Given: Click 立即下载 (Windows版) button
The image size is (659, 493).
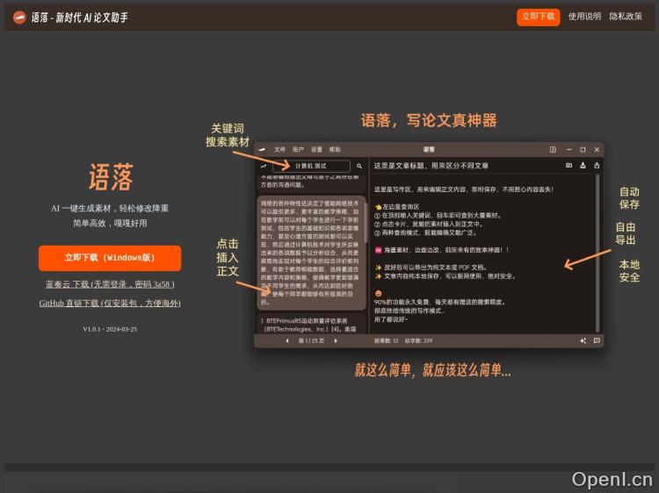Looking at the screenshot, I should (x=110, y=258).
